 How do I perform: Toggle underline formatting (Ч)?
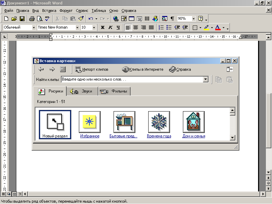point(118,28)
